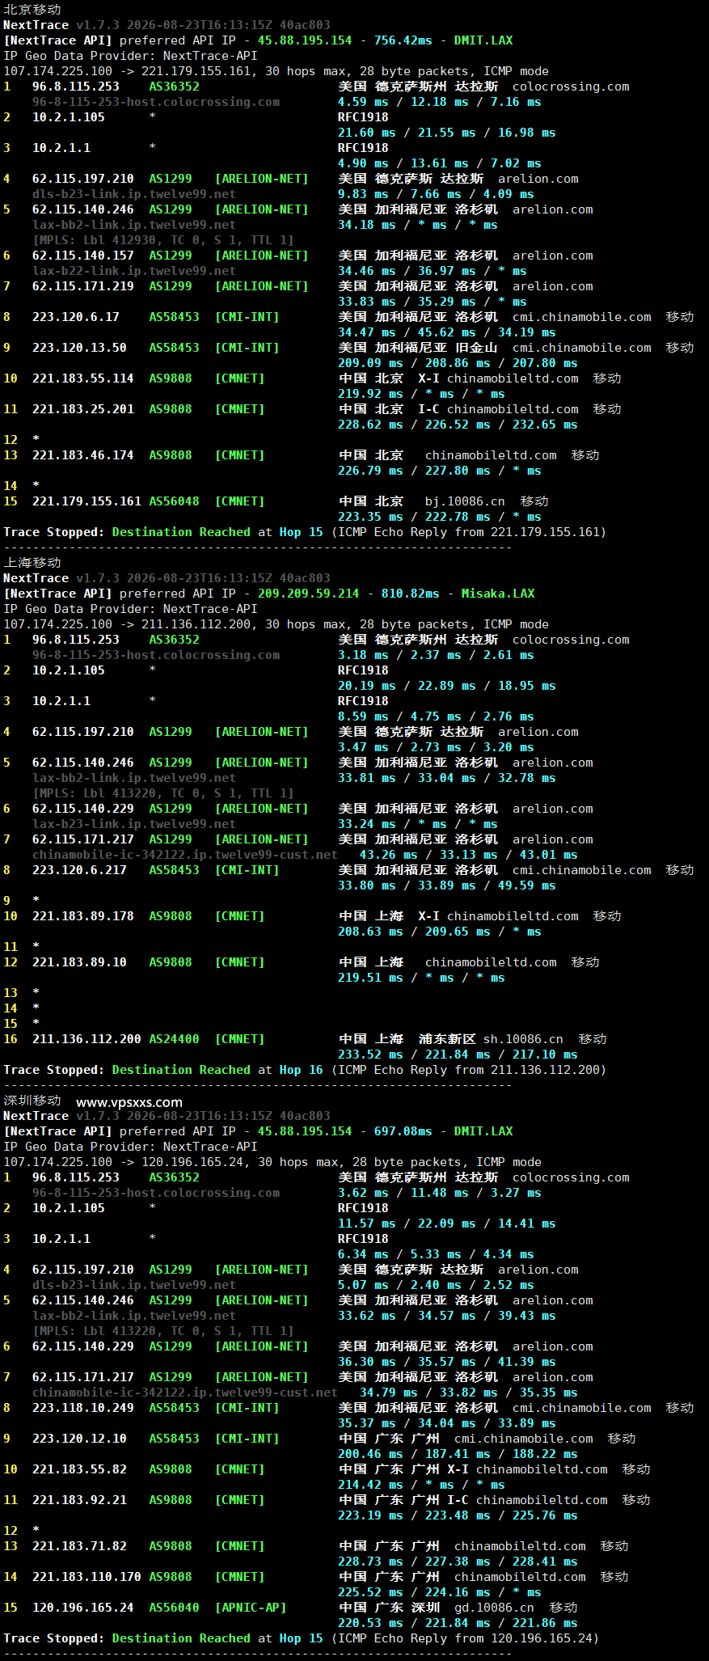This screenshot has height=1661, width=709.
Task: Click hostname lax-b22-link.ip.twelve99.net
Action: (x=134, y=271)
